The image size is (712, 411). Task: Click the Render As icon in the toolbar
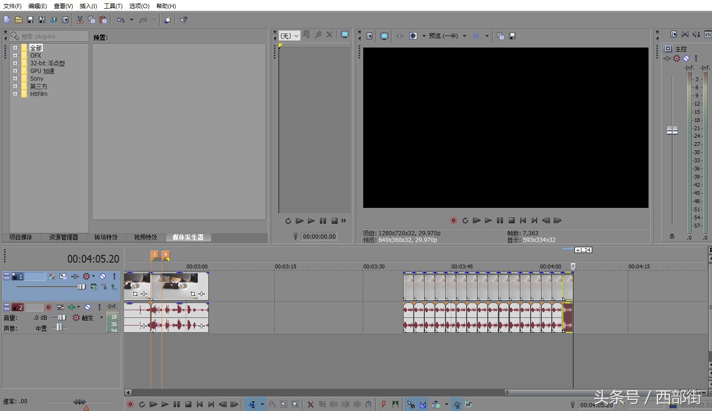[53, 20]
